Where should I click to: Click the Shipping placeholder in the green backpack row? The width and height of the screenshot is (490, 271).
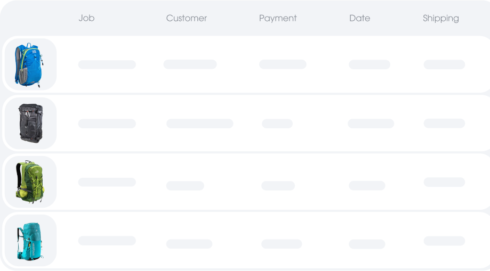[x=444, y=182]
